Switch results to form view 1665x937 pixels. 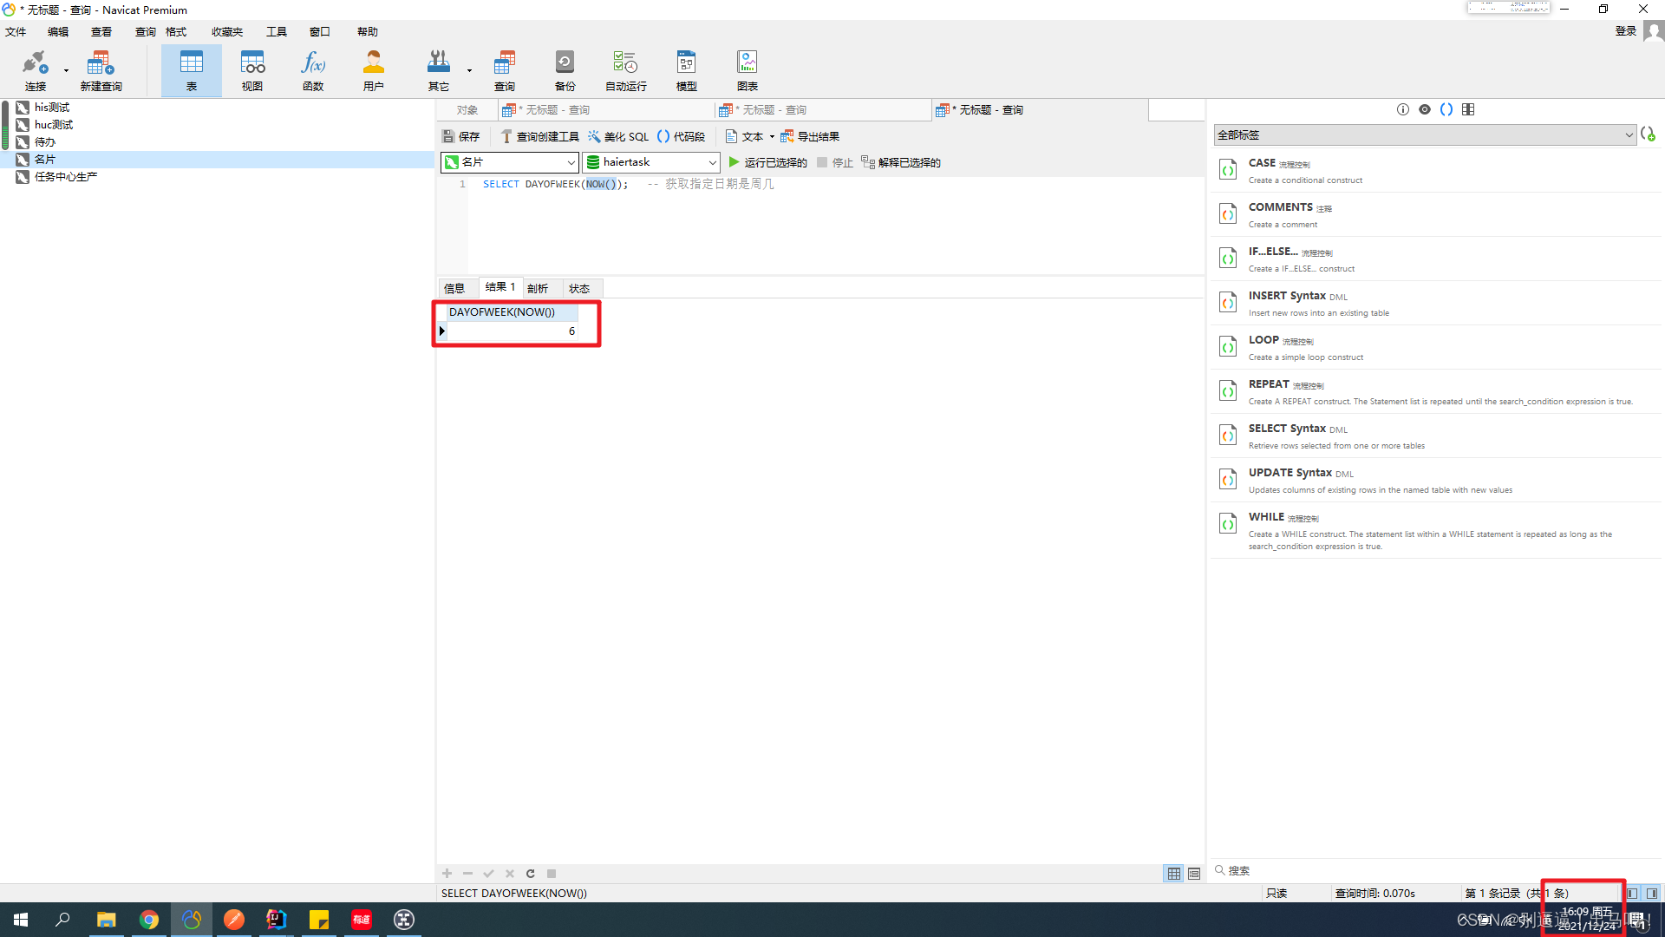1194,874
